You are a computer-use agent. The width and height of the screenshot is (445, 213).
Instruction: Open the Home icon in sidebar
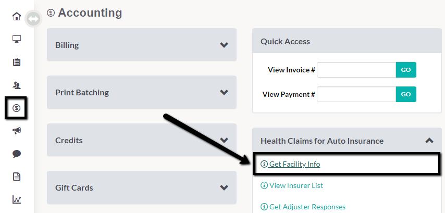(x=17, y=16)
